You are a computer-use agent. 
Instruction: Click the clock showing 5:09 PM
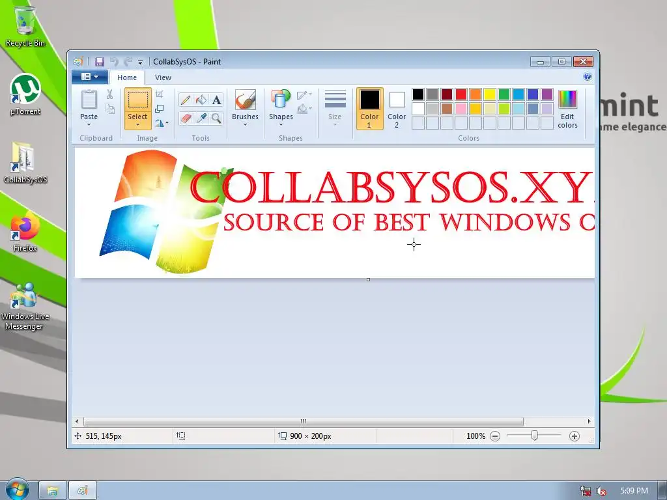pyautogui.click(x=634, y=491)
